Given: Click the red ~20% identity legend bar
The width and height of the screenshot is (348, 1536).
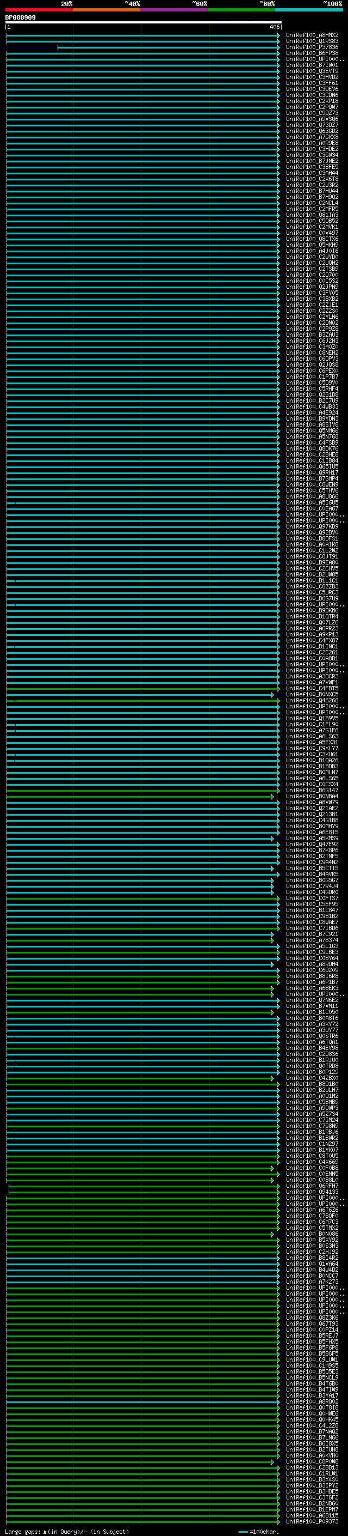Looking at the screenshot, I should pos(39,10).
